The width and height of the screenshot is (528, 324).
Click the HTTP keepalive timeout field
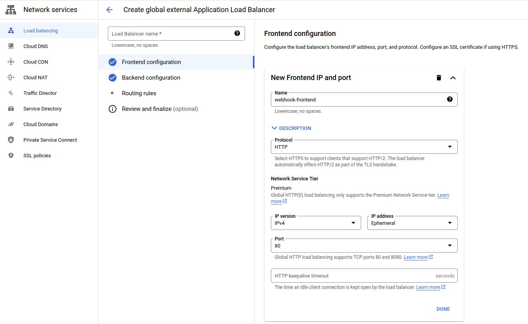coord(364,276)
